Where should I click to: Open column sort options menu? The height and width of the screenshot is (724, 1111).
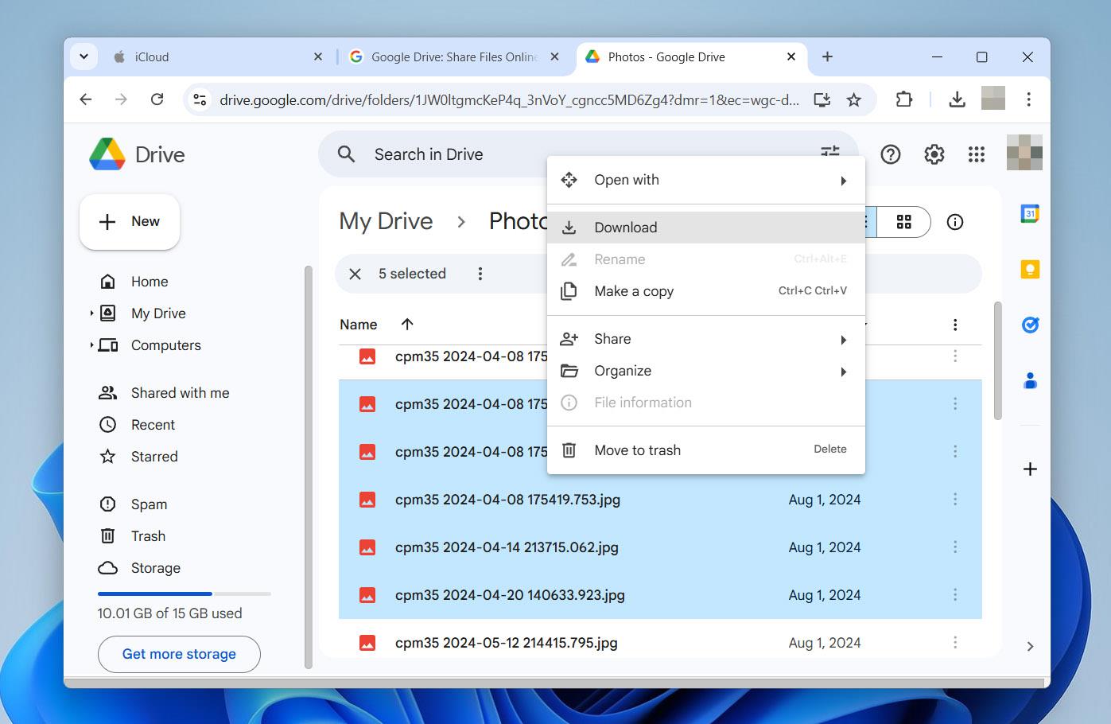(955, 325)
